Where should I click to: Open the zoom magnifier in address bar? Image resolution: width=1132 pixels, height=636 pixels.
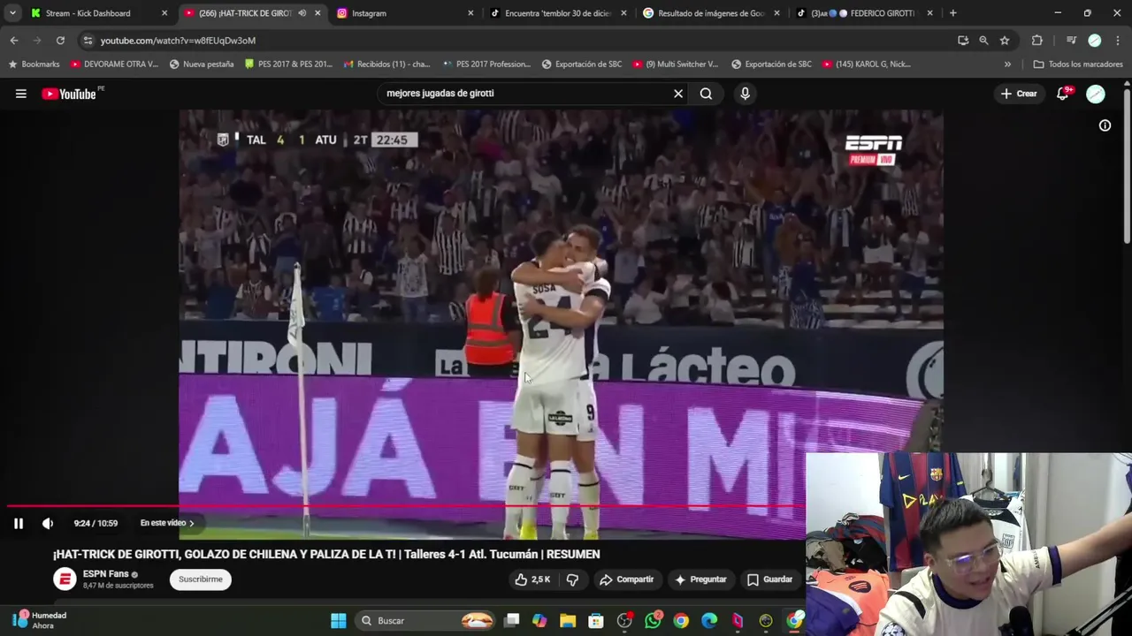coord(983,41)
